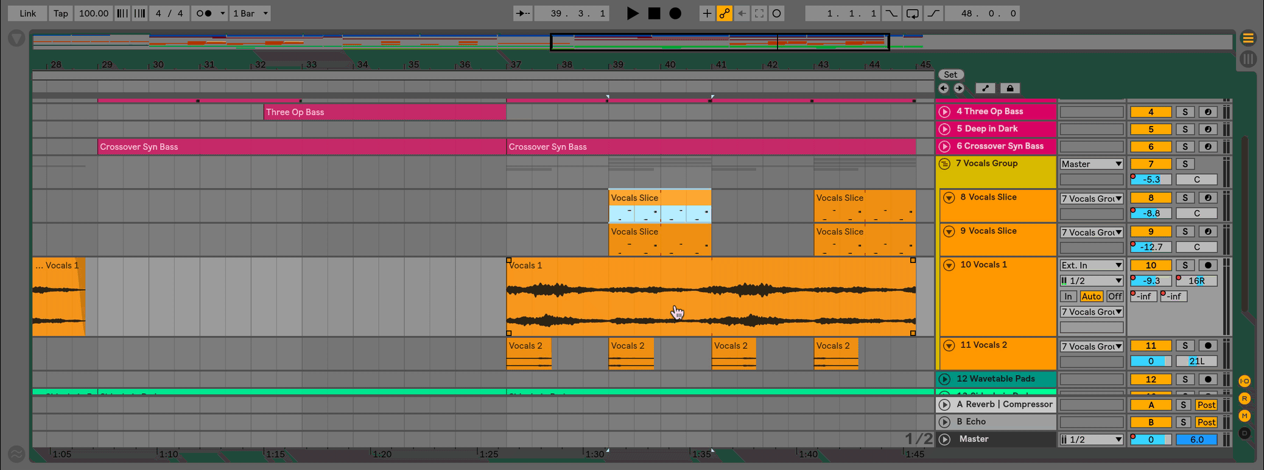The height and width of the screenshot is (470, 1264).
Task: Show or hide Returns with R button
Action: tap(1245, 399)
